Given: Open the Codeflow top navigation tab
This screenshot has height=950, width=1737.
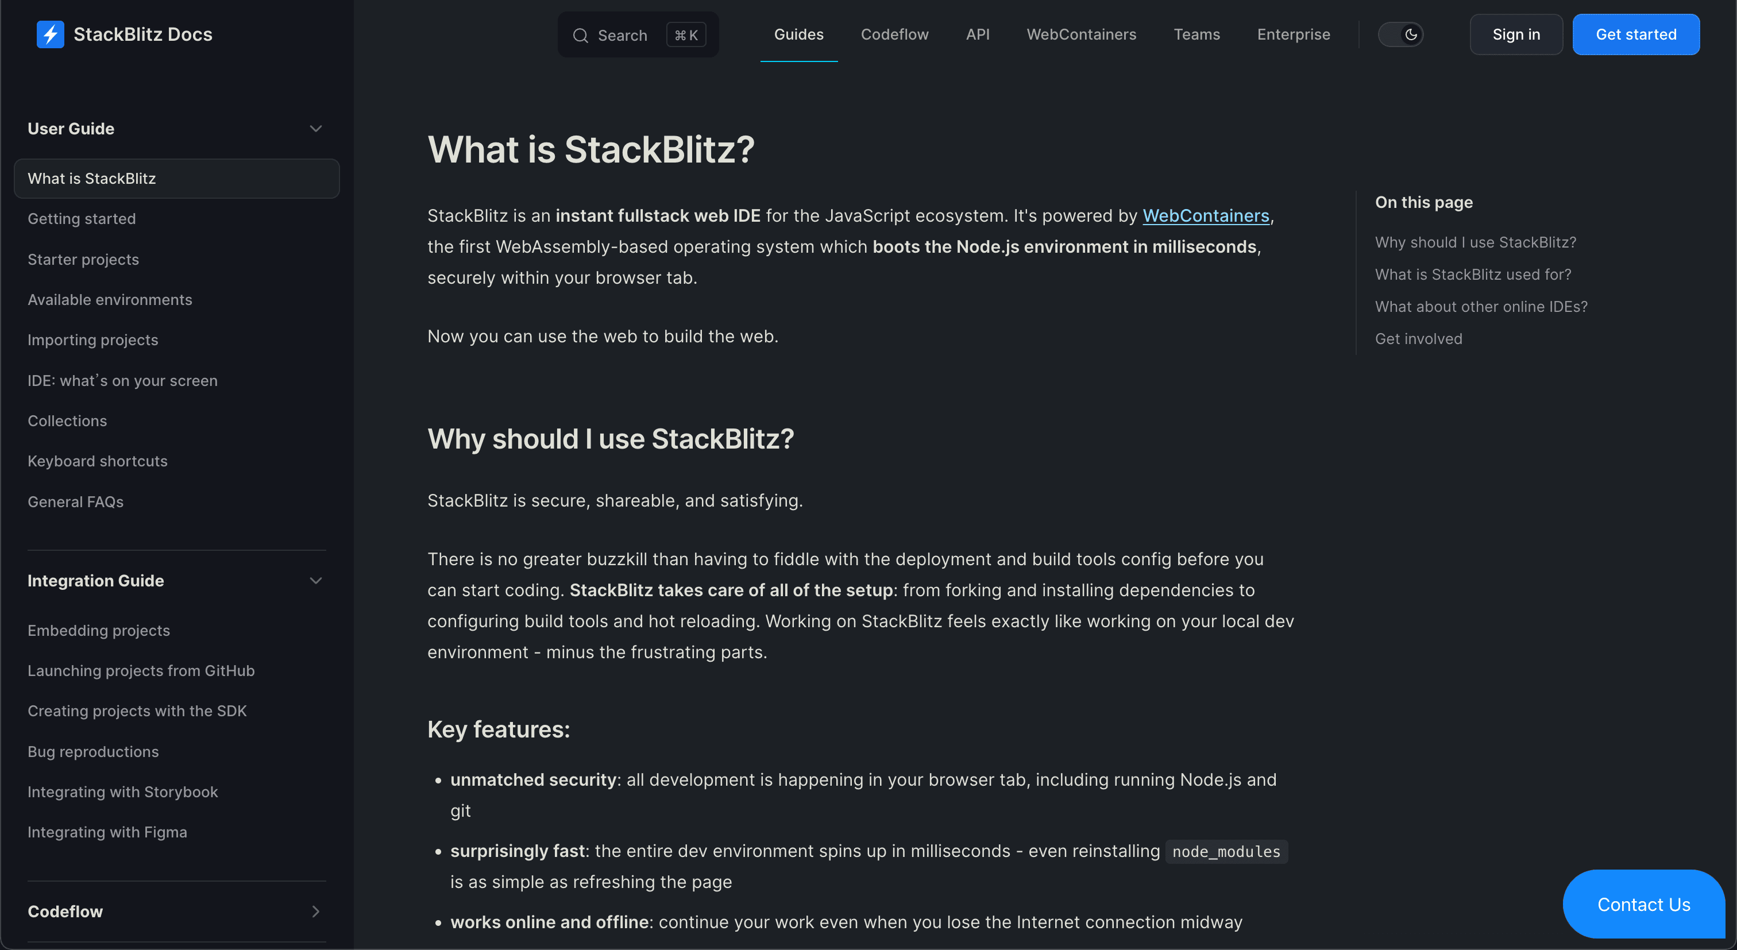Looking at the screenshot, I should pyautogui.click(x=894, y=34).
